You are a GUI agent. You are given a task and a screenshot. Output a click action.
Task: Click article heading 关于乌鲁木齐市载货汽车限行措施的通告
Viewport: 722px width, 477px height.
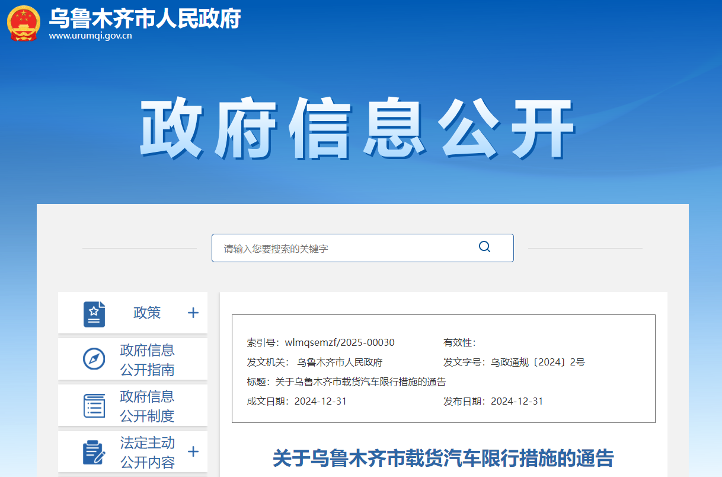point(443,458)
